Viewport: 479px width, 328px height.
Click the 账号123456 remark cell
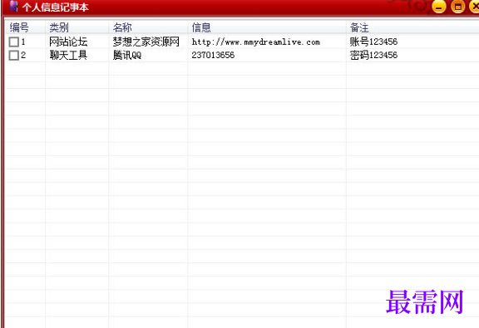[x=373, y=42]
